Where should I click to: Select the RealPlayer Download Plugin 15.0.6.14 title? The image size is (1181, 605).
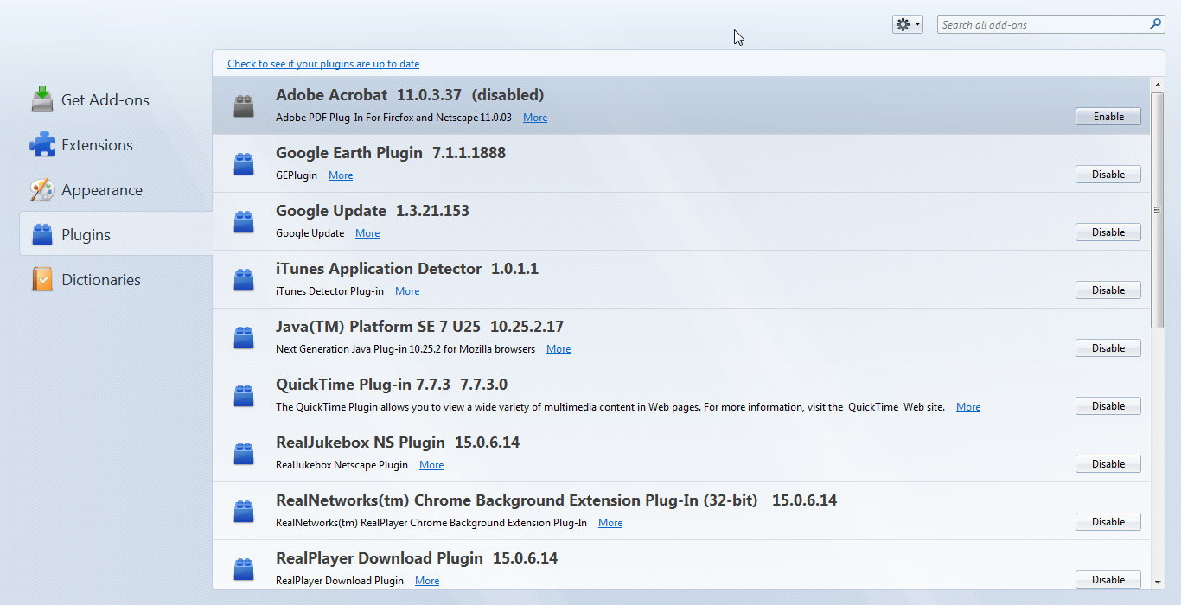click(x=417, y=558)
